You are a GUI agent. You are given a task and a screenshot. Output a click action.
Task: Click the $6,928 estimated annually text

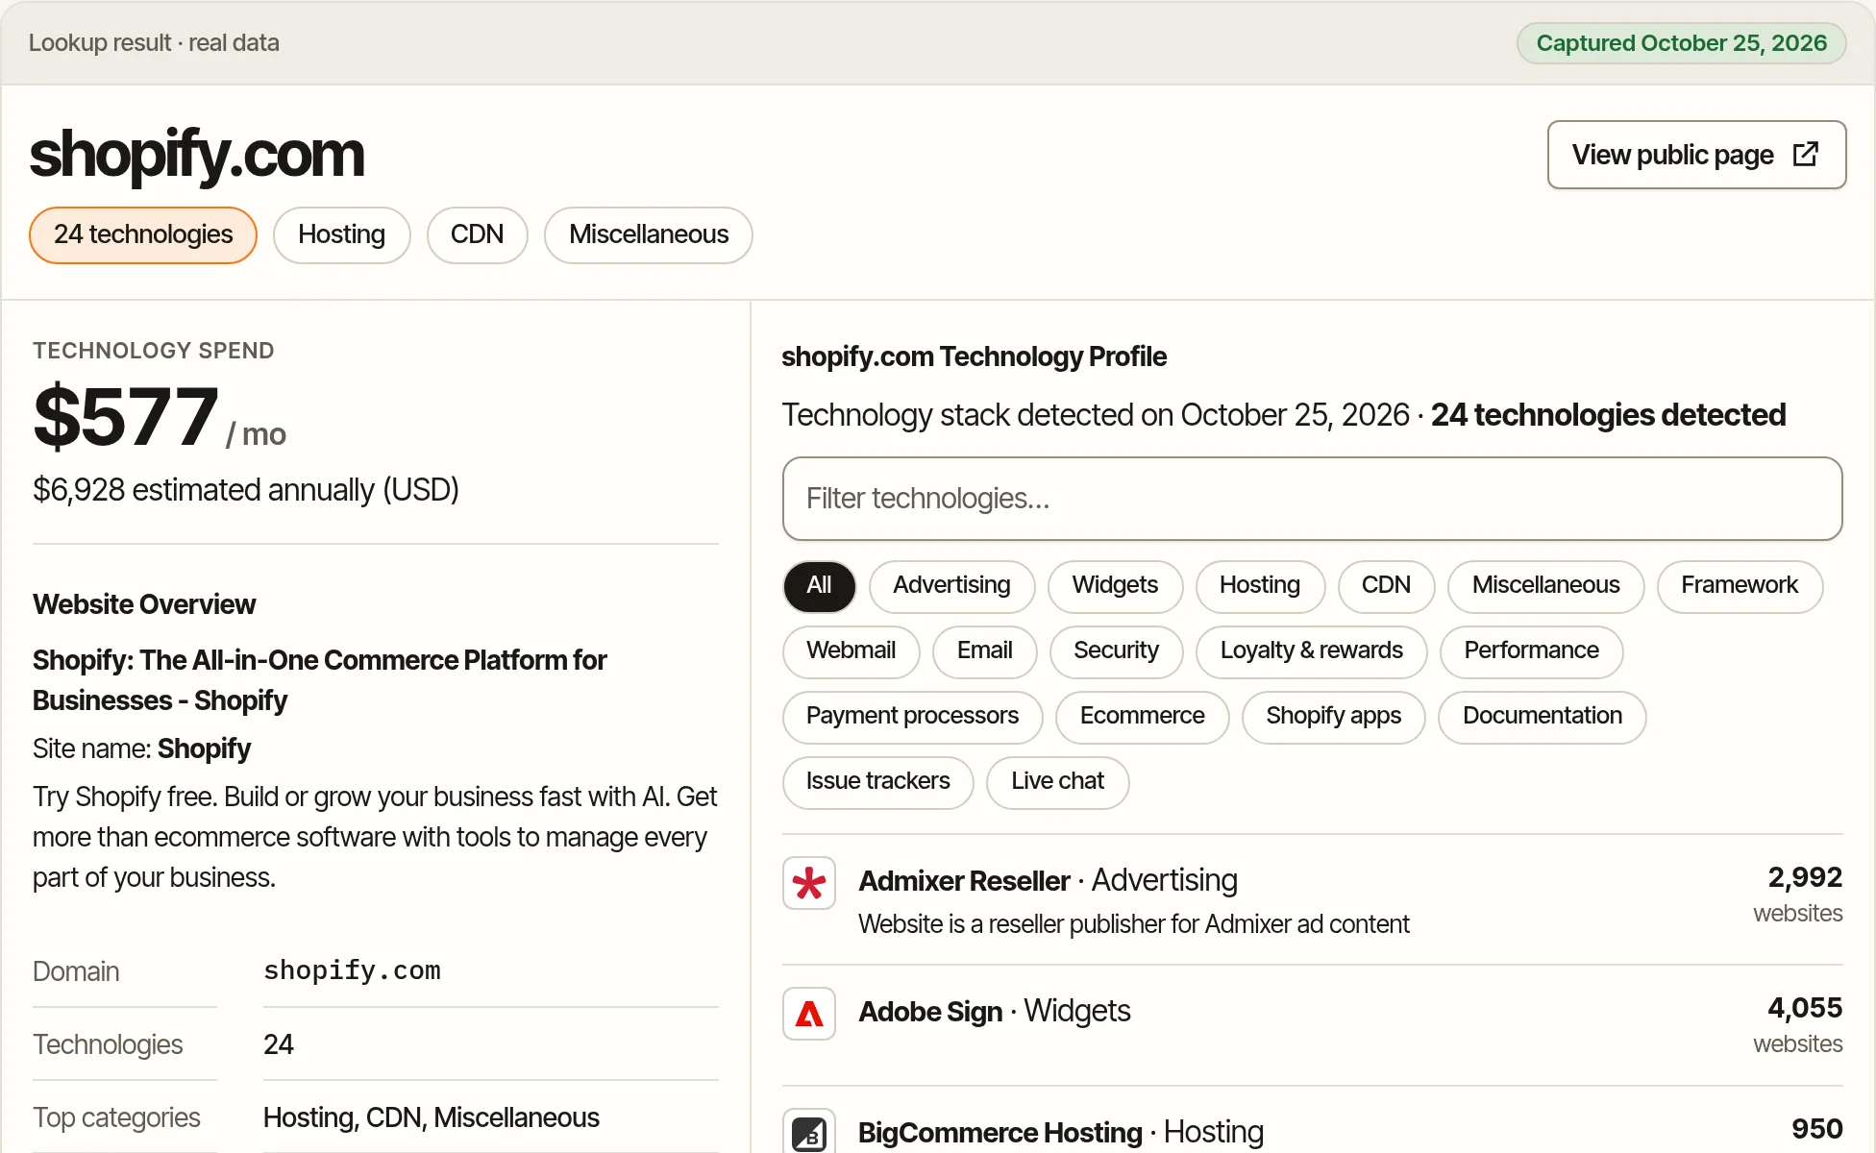[246, 490]
